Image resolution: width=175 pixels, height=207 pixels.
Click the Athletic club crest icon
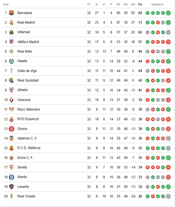pyautogui.click(x=11, y=90)
